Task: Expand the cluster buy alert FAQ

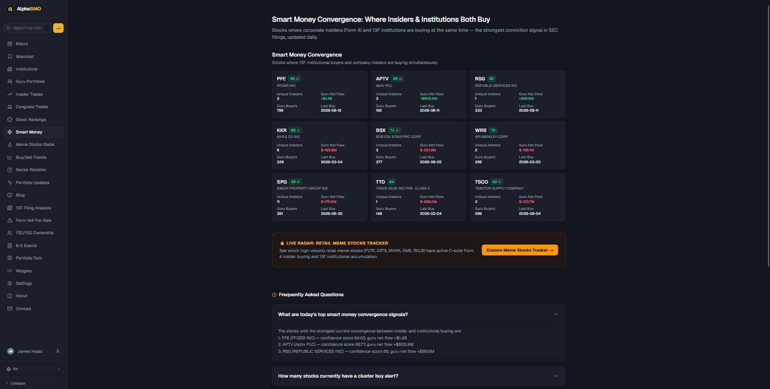Action: [418, 376]
